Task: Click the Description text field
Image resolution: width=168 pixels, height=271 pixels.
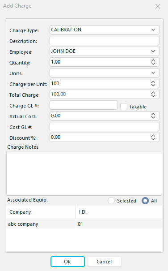Action: (105, 41)
